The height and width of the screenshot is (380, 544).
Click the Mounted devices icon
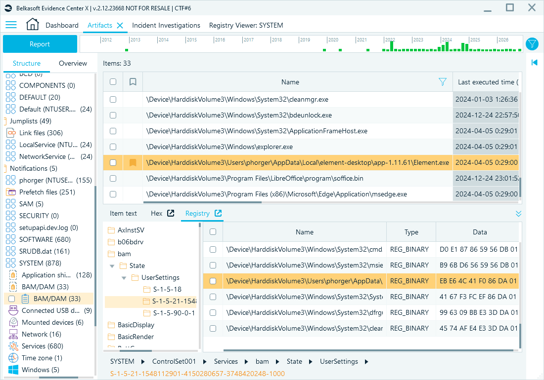tap(13, 322)
